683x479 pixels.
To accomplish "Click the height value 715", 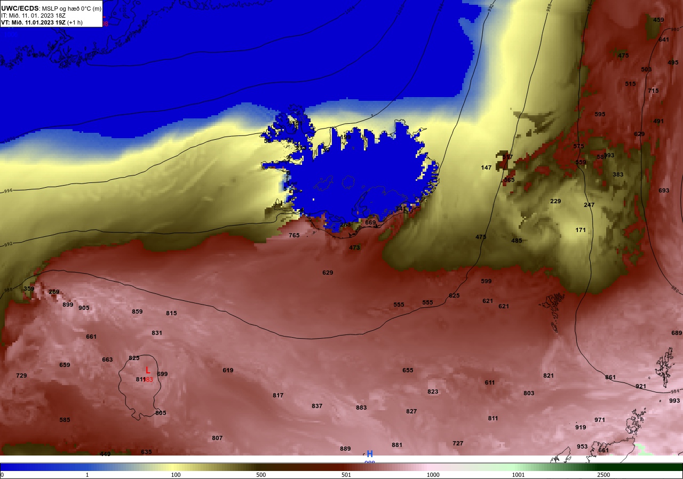I will click(x=653, y=91).
